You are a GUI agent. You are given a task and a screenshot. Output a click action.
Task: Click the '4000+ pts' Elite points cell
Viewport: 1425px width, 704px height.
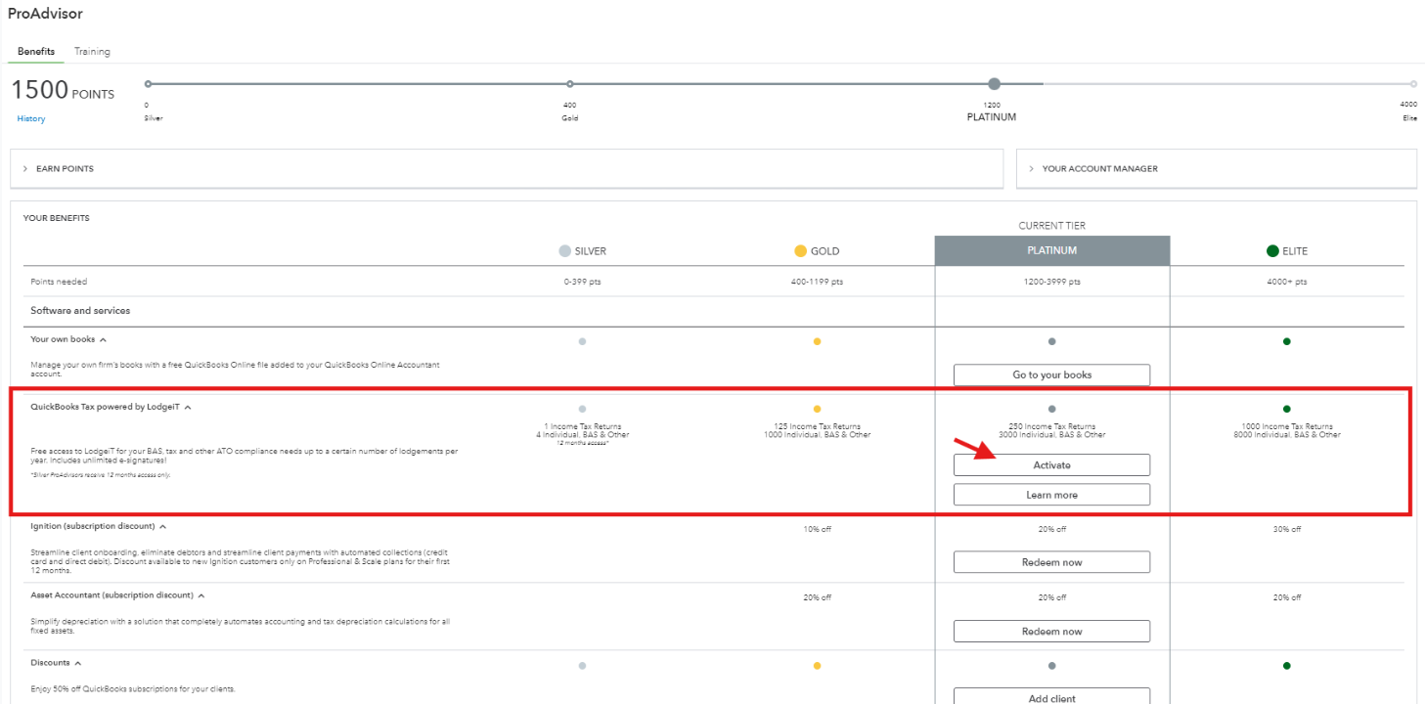coord(1286,282)
